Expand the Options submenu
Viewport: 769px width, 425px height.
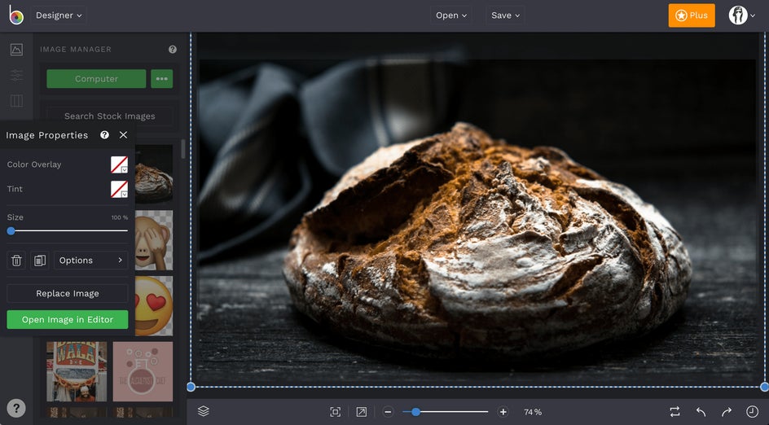(x=90, y=261)
